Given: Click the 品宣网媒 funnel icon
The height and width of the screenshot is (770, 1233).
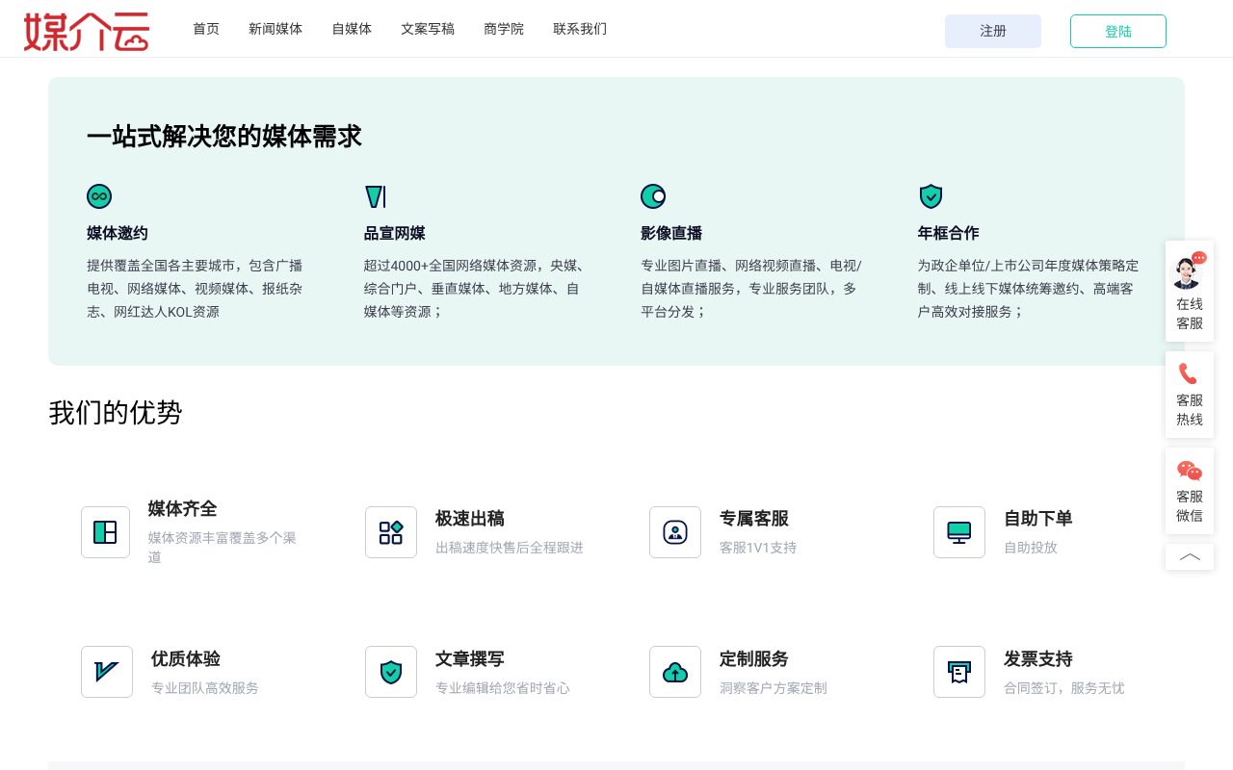Looking at the screenshot, I should click(x=376, y=196).
